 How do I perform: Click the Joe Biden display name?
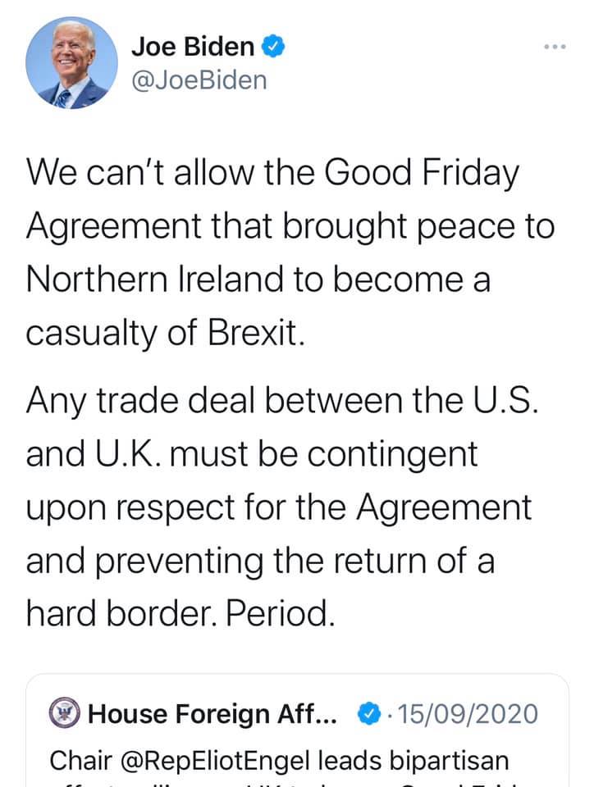[x=193, y=48]
